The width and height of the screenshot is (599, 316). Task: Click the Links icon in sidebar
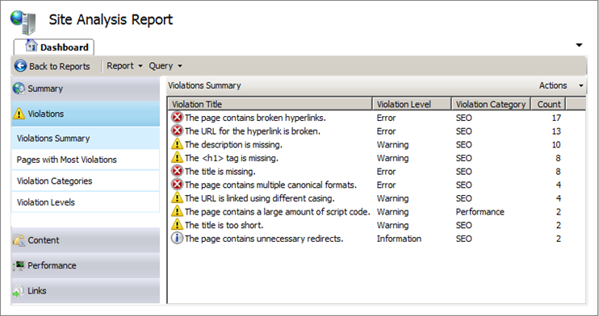point(19,291)
